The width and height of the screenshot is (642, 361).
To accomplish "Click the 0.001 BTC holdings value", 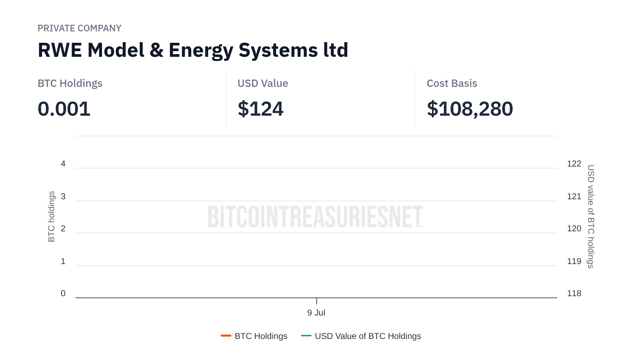I will coord(64,109).
